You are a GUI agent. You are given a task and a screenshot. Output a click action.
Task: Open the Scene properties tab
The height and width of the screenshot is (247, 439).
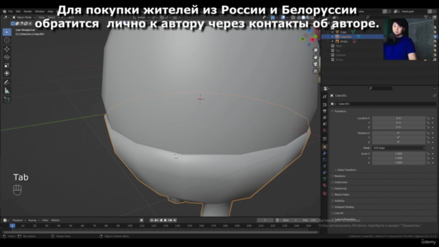pyautogui.click(x=324, y=124)
